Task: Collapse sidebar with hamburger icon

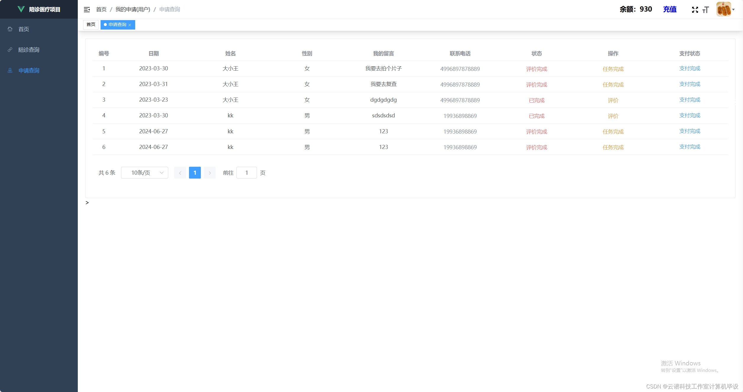Action: (87, 9)
